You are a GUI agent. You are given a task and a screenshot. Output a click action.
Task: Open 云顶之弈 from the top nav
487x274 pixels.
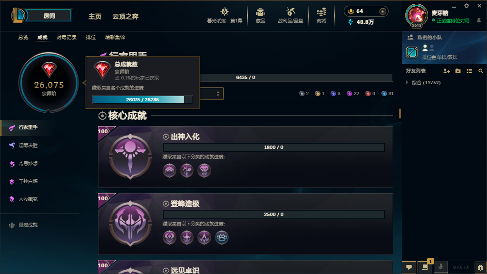[126, 17]
